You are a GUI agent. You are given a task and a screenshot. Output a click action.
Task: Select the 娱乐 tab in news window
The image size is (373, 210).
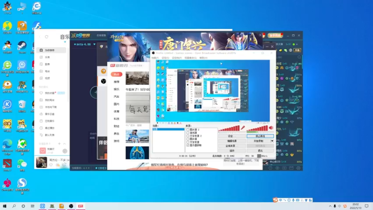[116, 89]
